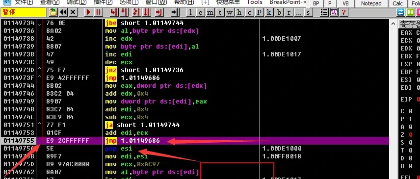The width and height of the screenshot is (420, 179).
Task: Open the Tools menu
Action: 255,2
